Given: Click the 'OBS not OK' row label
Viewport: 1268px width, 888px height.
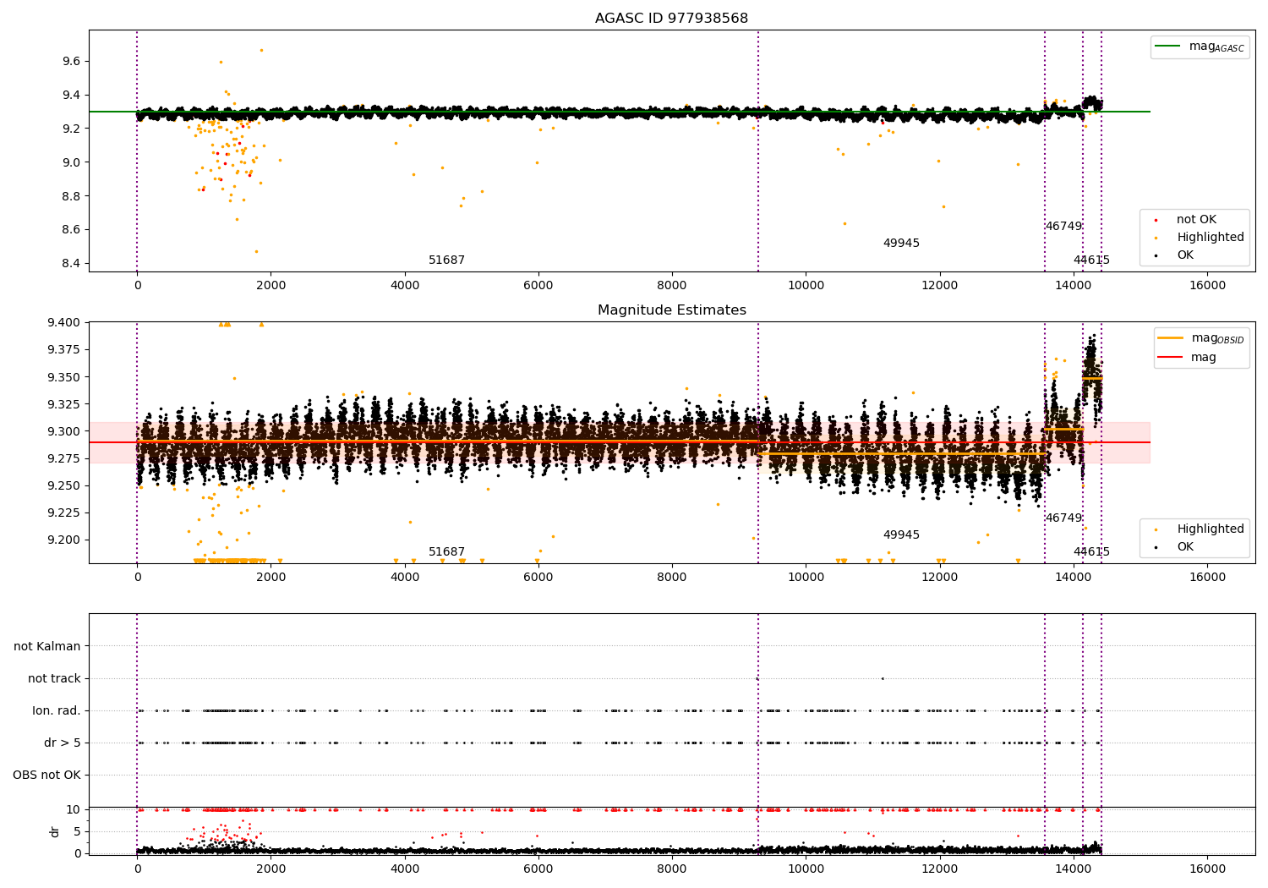Looking at the screenshot, I should (46, 776).
